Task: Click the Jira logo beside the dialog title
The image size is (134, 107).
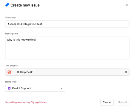Action: pos(7,5)
